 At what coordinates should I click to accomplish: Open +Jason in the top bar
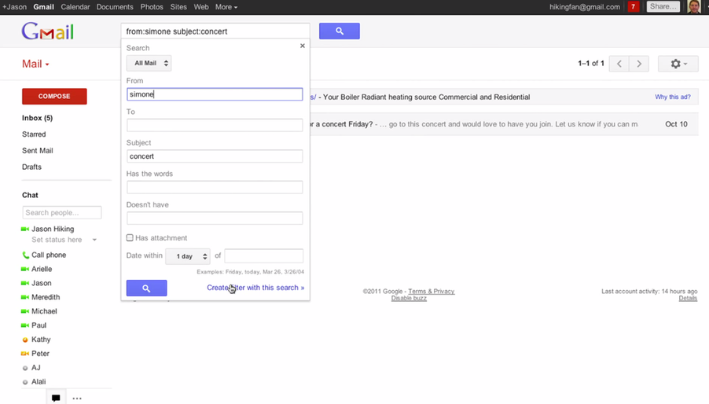click(14, 7)
